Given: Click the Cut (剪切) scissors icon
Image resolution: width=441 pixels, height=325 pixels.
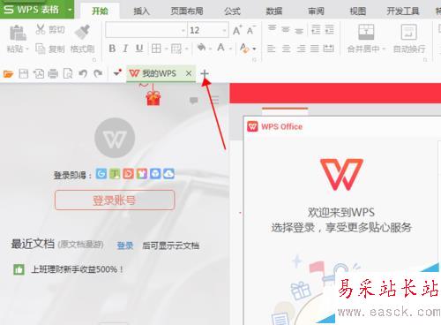Looking at the screenshot, I should pos(41,29).
